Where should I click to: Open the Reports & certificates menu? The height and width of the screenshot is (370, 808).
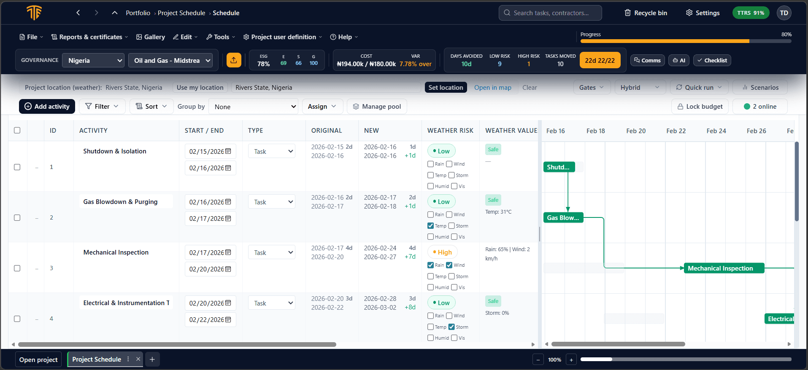tap(89, 37)
